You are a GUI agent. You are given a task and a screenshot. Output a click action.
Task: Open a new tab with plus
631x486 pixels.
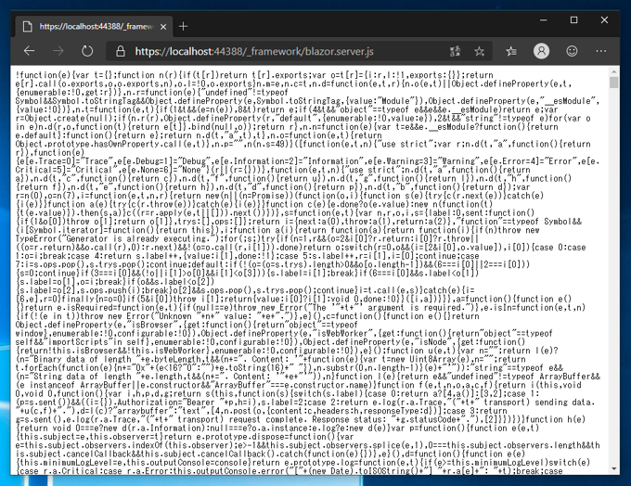coord(183,27)
